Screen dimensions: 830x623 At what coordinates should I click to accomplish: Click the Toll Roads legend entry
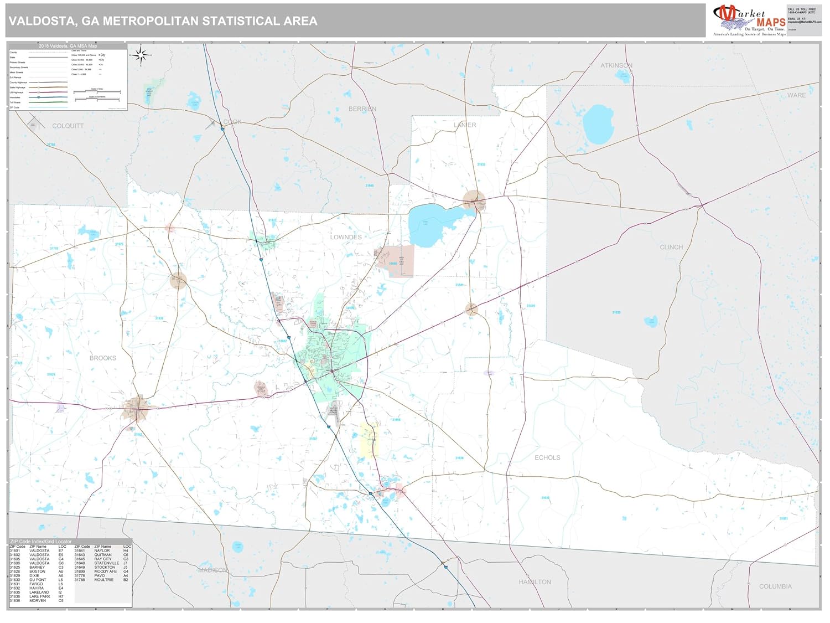39,102
